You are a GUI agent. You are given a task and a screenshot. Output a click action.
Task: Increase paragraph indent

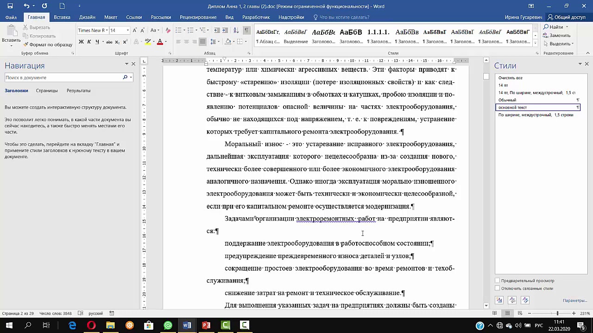click(225, 31)
